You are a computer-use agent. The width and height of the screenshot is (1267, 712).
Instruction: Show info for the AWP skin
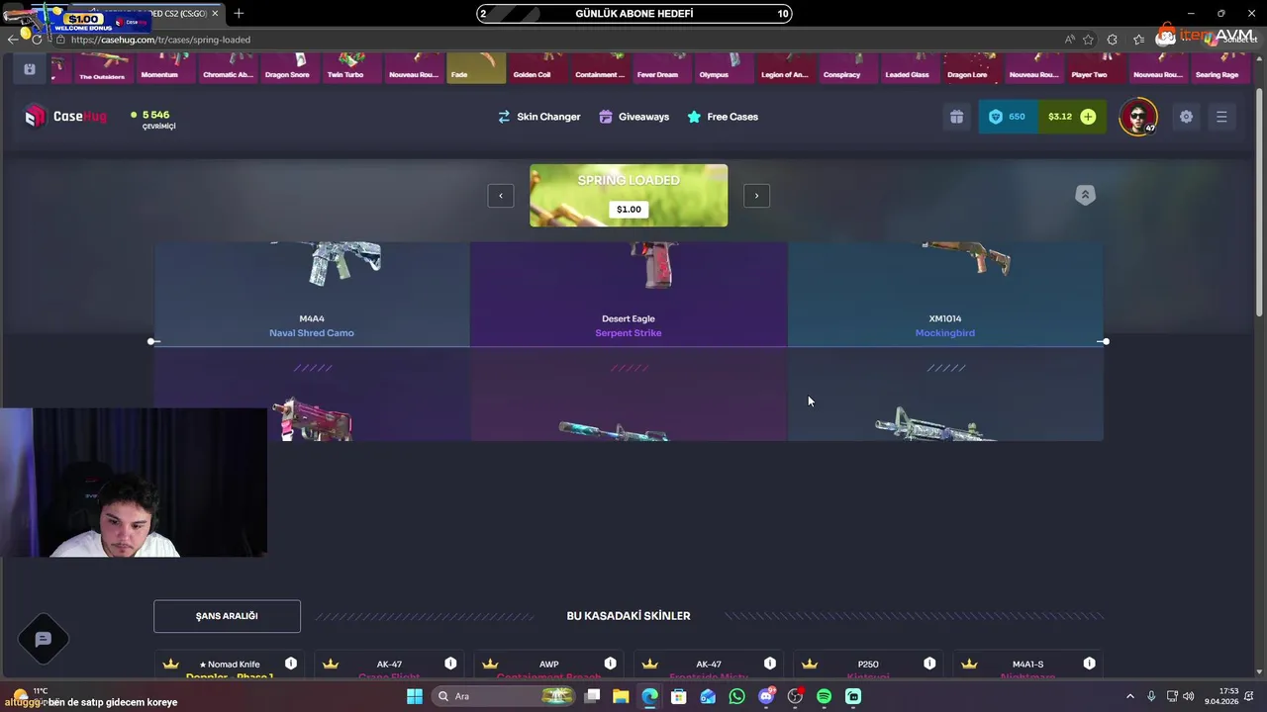pyautogui.click(x=610, y=664)
